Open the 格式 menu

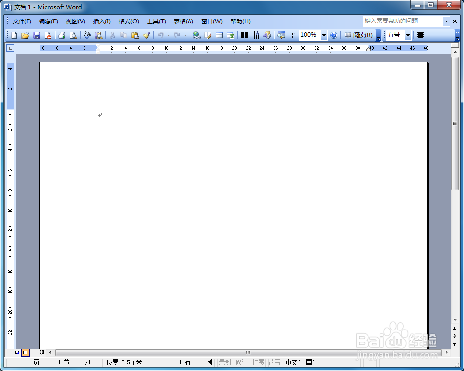128,21
